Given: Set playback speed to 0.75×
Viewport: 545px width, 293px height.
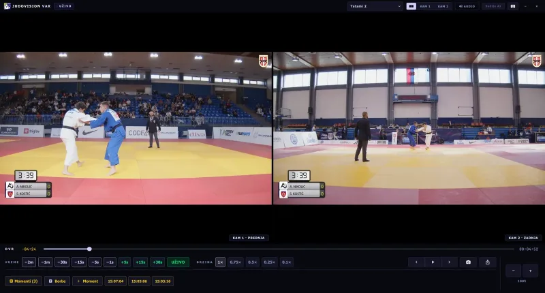Looking at the screenshot, I should click(235, 262).
